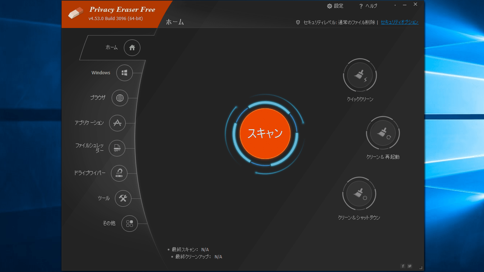Click the version text v4.53.0 Build 3096
Viewport: 484px width, 272px height.
[x=116, y=19]
